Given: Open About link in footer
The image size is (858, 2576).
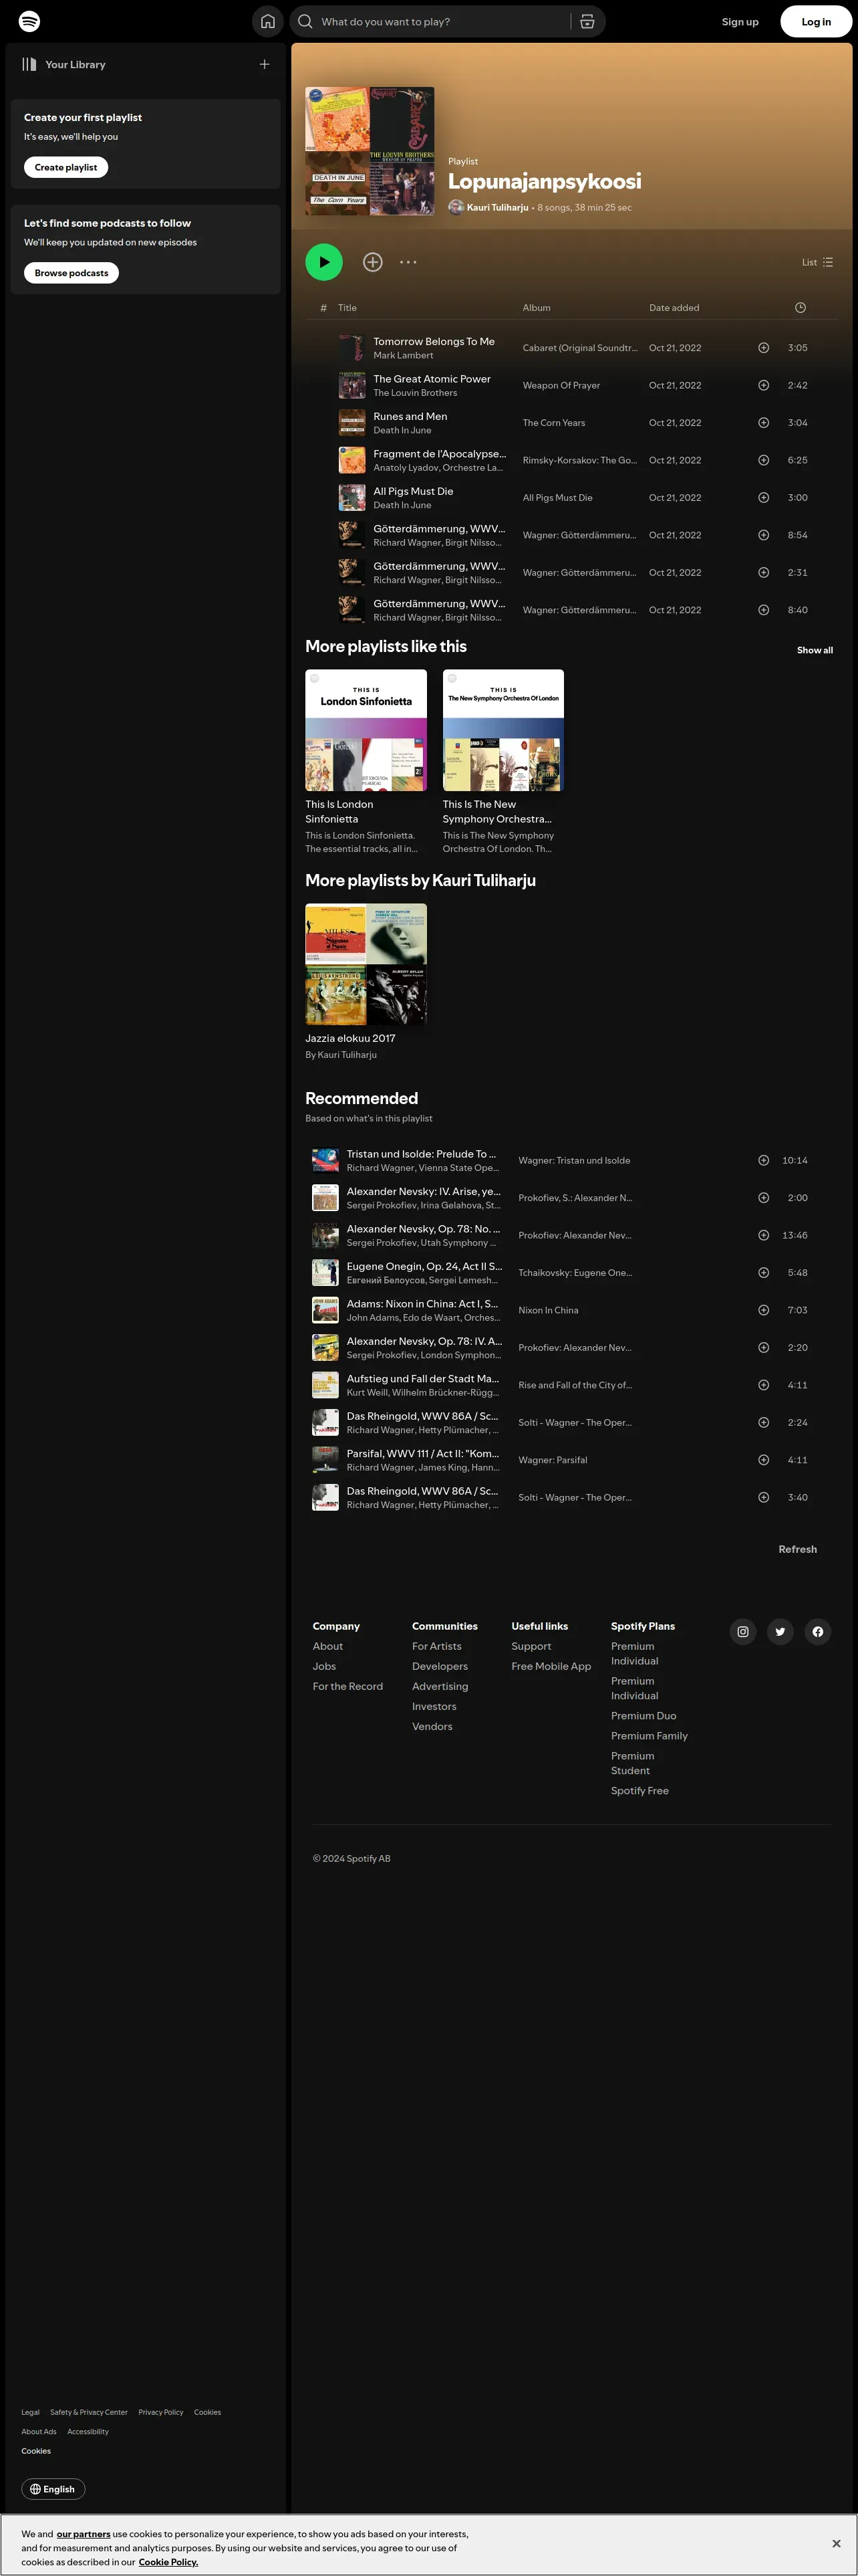Looking at the screenshot, I should (327, 1646).
